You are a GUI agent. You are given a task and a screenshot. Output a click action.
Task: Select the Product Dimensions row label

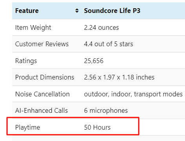[x=45, y=77]
